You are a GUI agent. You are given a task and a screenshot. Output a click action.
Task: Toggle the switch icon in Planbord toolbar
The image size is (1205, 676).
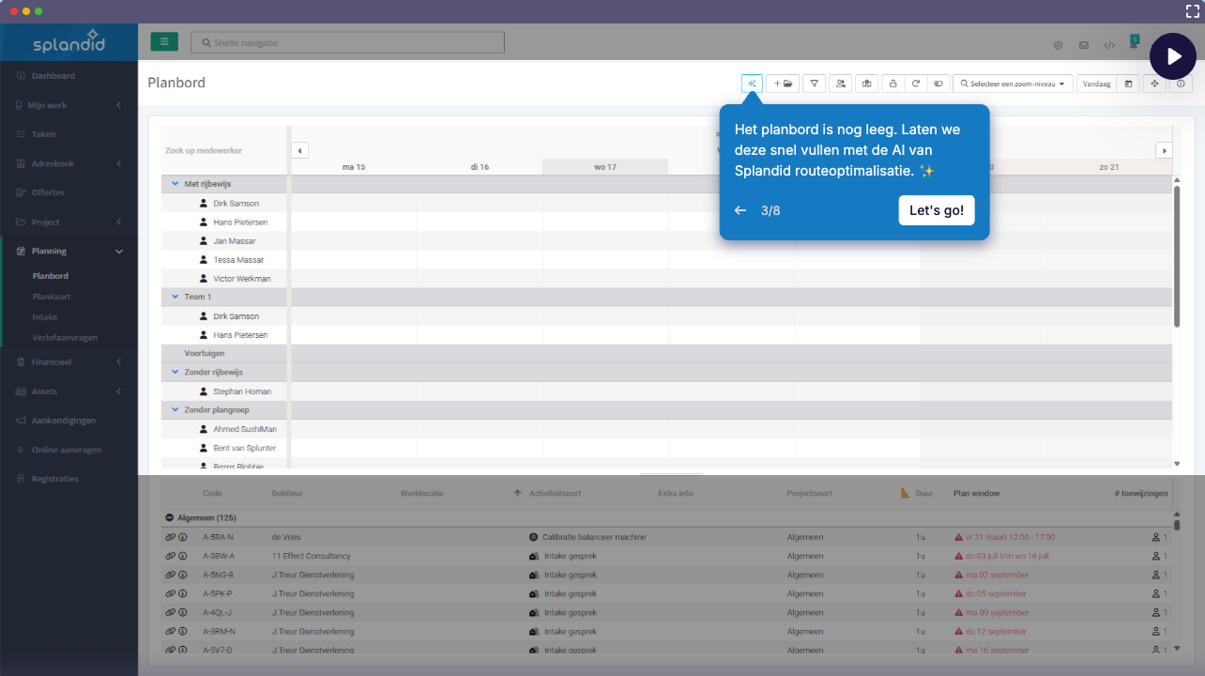click(938, 84)
